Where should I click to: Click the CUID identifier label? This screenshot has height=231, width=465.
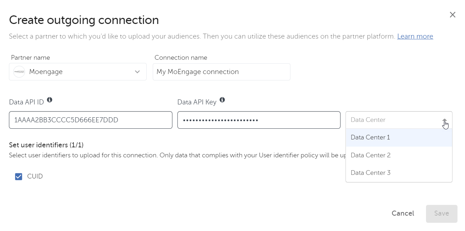[x=35, y=176]
